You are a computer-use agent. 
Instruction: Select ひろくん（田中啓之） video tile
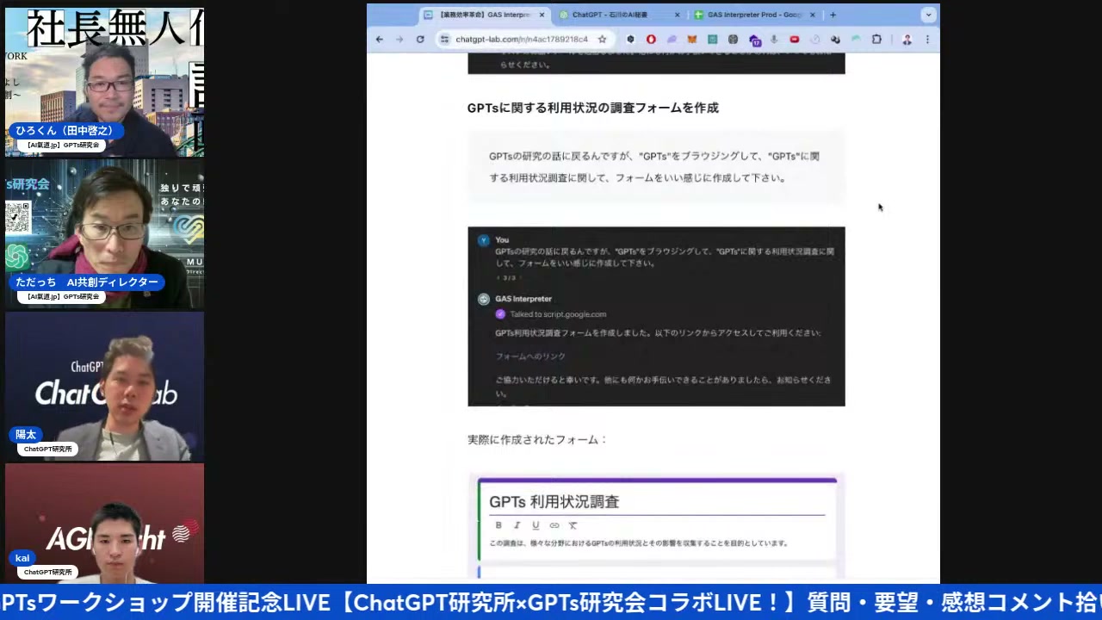point(104,83)
